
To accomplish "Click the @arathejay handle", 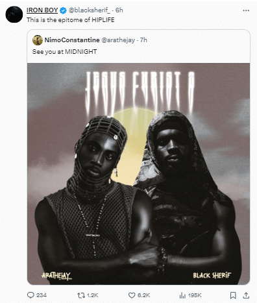I will point(118,40).
